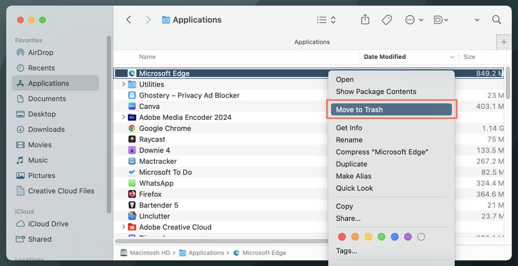Click the Google Chrome app icon
This screenshot has width=518, height=266.
click(x=132, y=128)
